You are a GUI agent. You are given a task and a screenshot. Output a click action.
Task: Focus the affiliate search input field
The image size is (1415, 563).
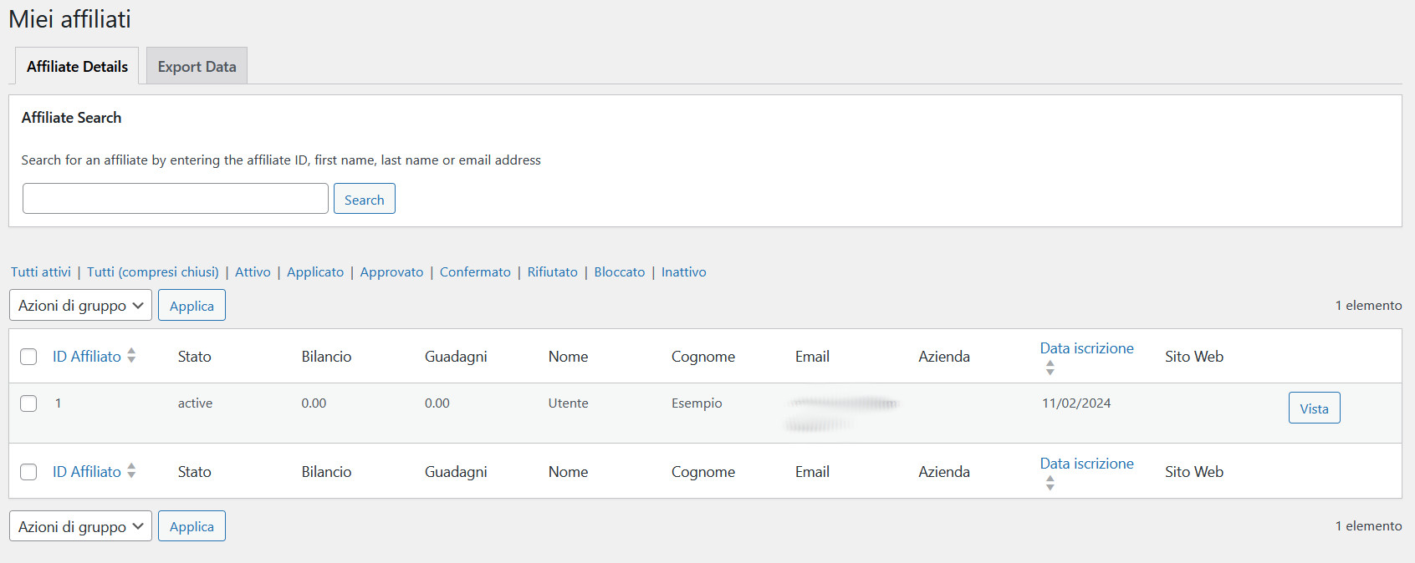tap(176, 199)
